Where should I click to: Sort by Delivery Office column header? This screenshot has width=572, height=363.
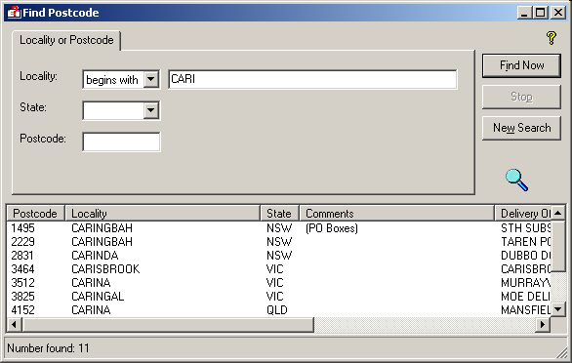point(523,214)
